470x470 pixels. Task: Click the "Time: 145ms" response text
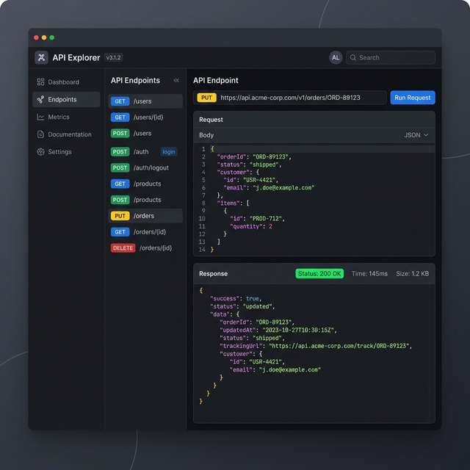click(369, 274)
